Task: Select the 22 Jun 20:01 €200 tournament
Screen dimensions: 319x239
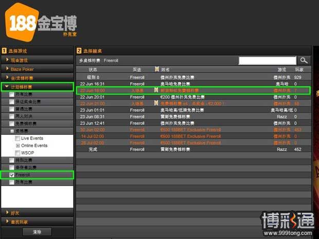Action: (x=193, y=97)
